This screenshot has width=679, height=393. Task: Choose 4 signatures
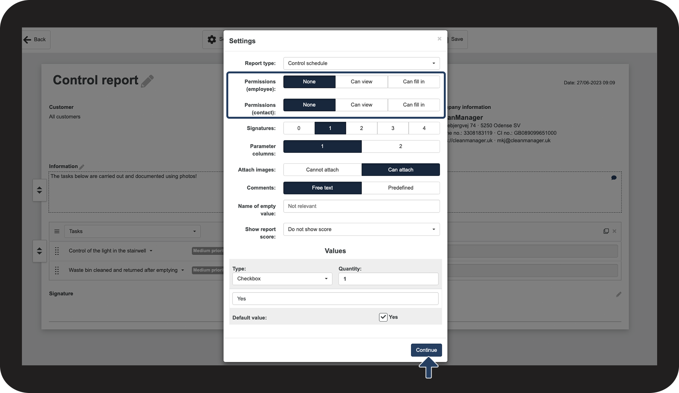pos(424,128)
